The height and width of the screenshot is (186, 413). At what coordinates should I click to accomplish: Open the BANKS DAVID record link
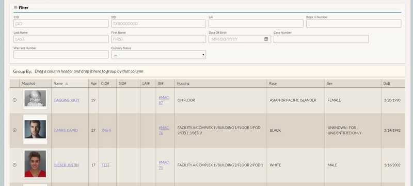click(66, 130)
